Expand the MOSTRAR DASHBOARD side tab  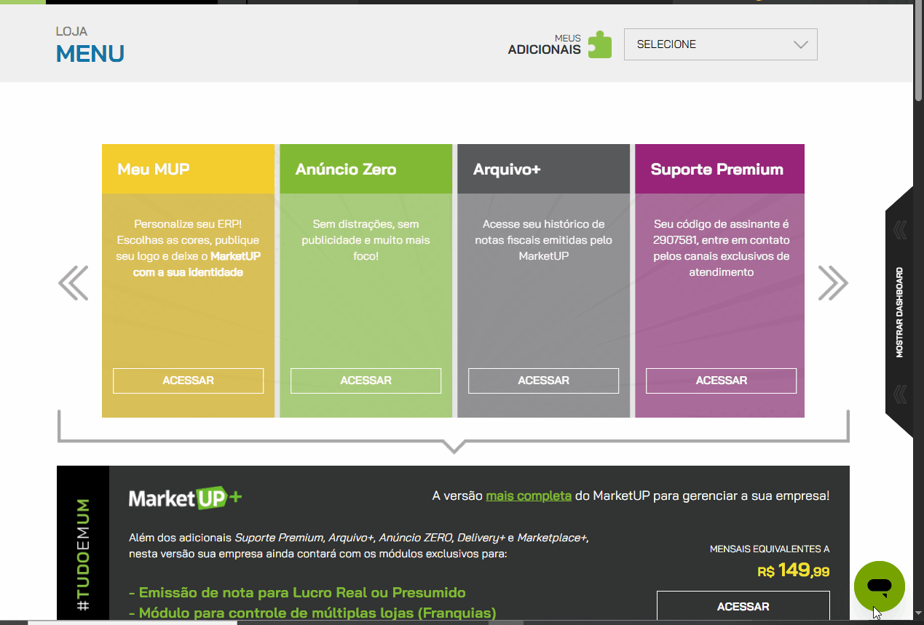click(x=899, y=312)
